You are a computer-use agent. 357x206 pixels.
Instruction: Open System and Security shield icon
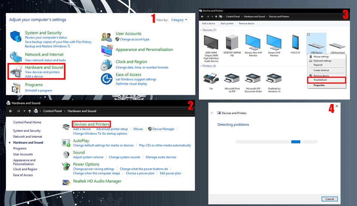15,37
